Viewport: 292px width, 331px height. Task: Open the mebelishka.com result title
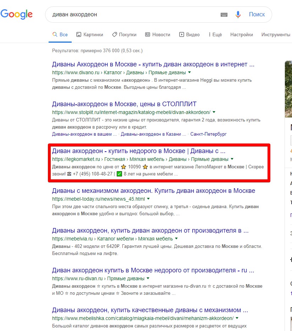tap(150, 310)
